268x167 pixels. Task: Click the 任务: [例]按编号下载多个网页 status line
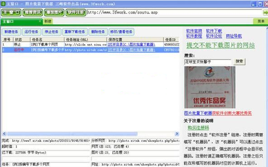(46, 164)
